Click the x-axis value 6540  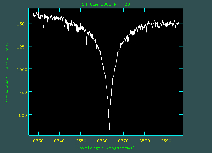pyautogui.click(x=59, y=141)
